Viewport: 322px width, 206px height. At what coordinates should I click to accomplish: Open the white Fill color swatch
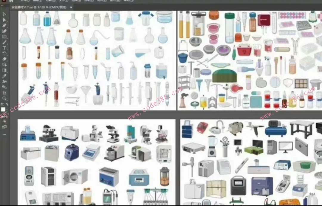coord(3,109)
